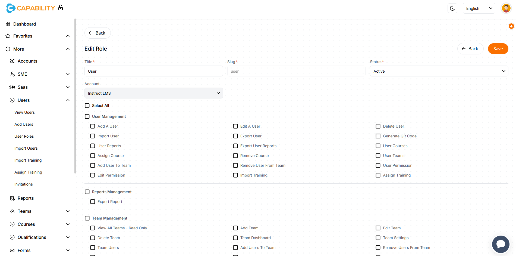
Task: Click the Save button
Action: point(498,49)
